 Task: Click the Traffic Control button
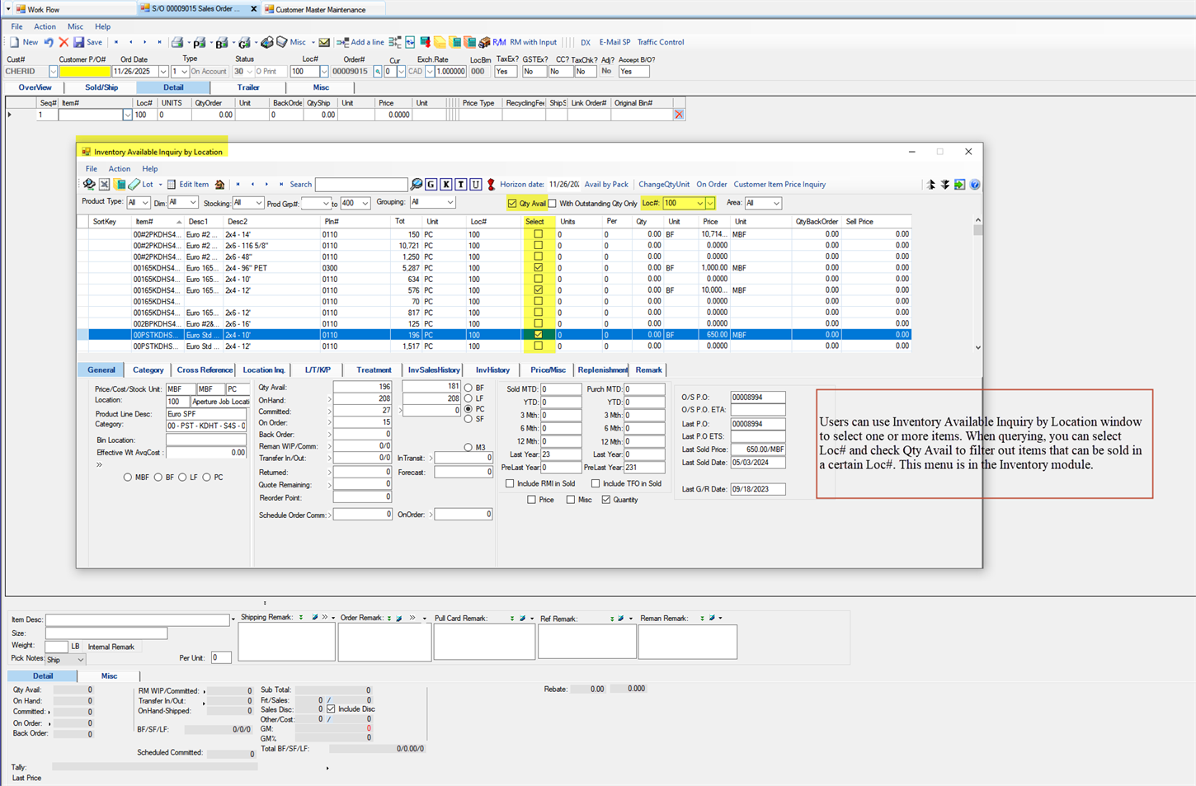[x=660, y=42]
